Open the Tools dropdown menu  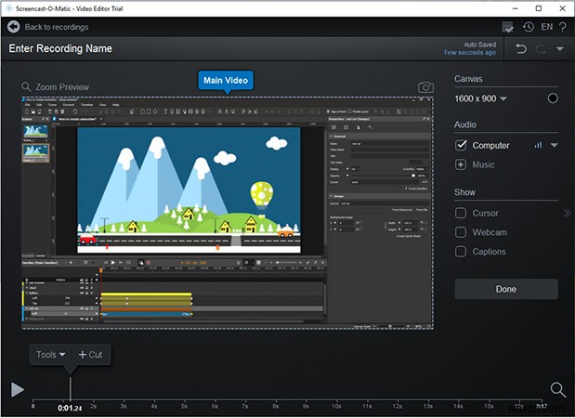point(50,355)
